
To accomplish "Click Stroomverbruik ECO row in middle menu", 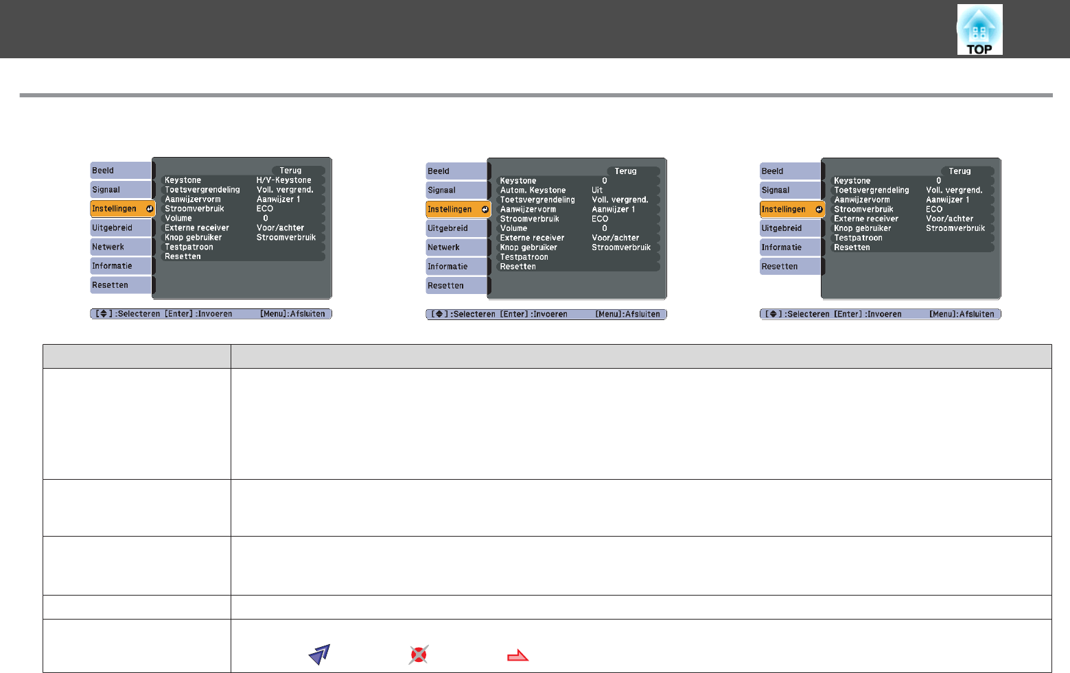I will coord(578,219).
